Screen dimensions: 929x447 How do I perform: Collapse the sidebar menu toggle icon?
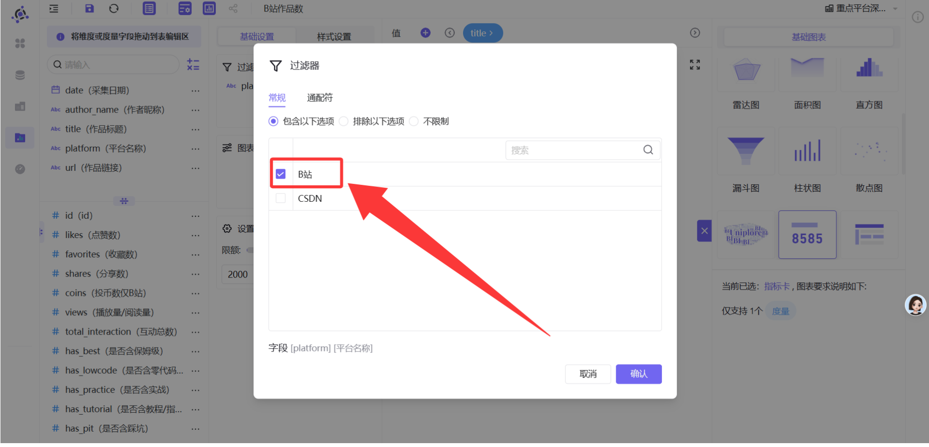(54, 8)
